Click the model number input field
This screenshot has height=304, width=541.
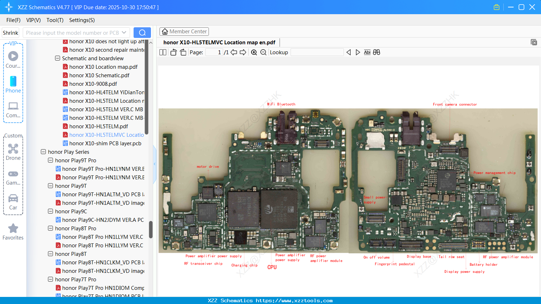click(72, 33)
